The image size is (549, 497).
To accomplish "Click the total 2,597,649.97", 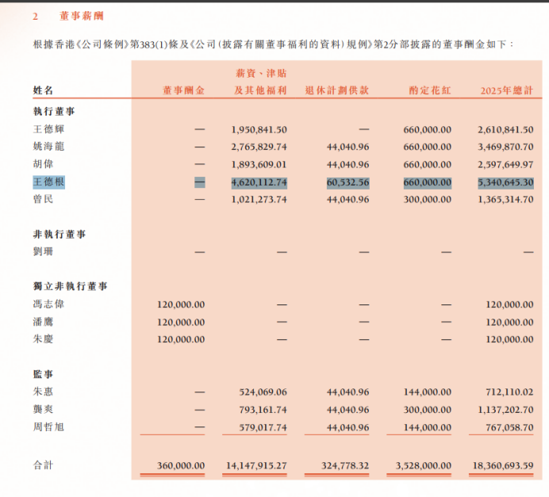I will (x=505, y=165).
